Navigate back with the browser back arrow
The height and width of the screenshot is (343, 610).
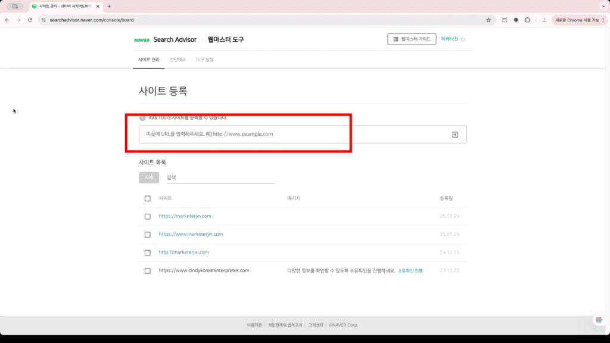pos(7,20)
